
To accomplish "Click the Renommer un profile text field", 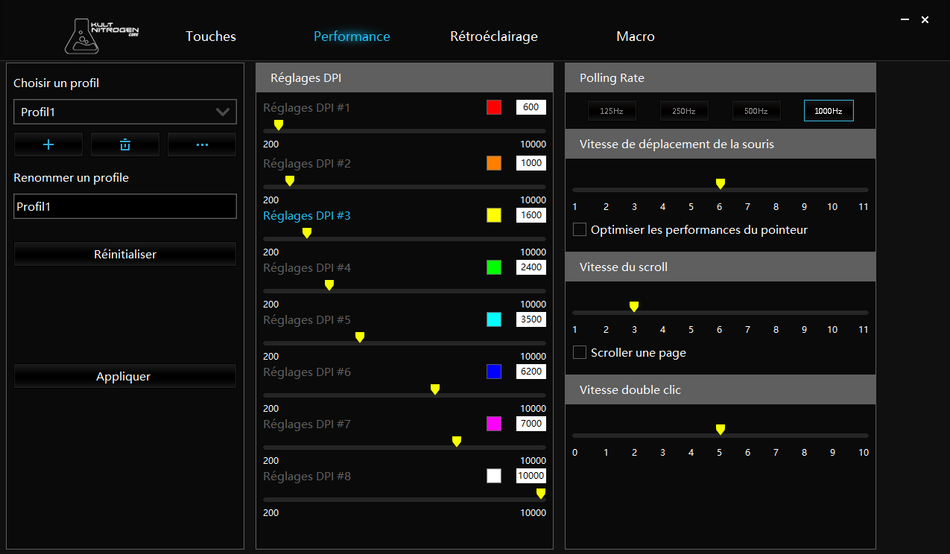I will 125,206.
